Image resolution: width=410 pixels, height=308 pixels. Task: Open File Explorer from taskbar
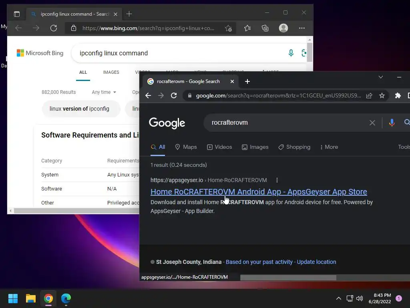tap(30, 298)
